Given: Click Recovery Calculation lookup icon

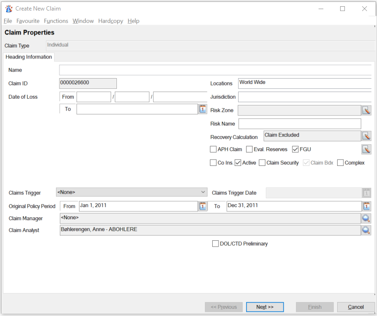Looking at the screenshot, I should click(x=366, y=136).
